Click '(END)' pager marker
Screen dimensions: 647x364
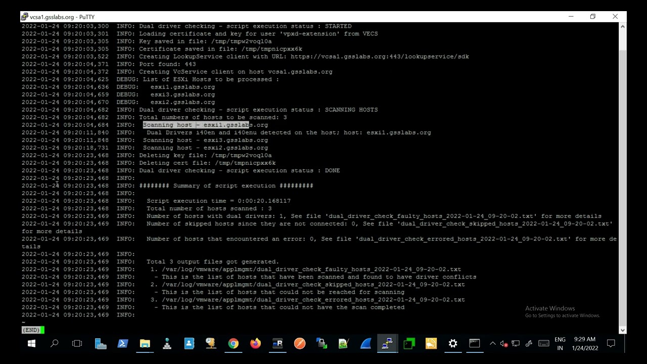[x=31, y=330]
